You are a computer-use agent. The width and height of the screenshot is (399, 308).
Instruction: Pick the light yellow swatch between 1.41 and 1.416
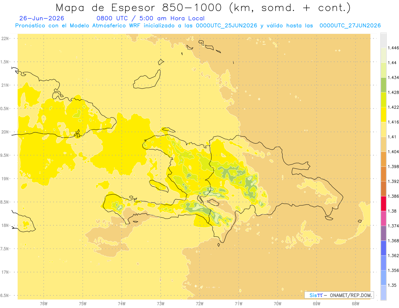[383, 129]
